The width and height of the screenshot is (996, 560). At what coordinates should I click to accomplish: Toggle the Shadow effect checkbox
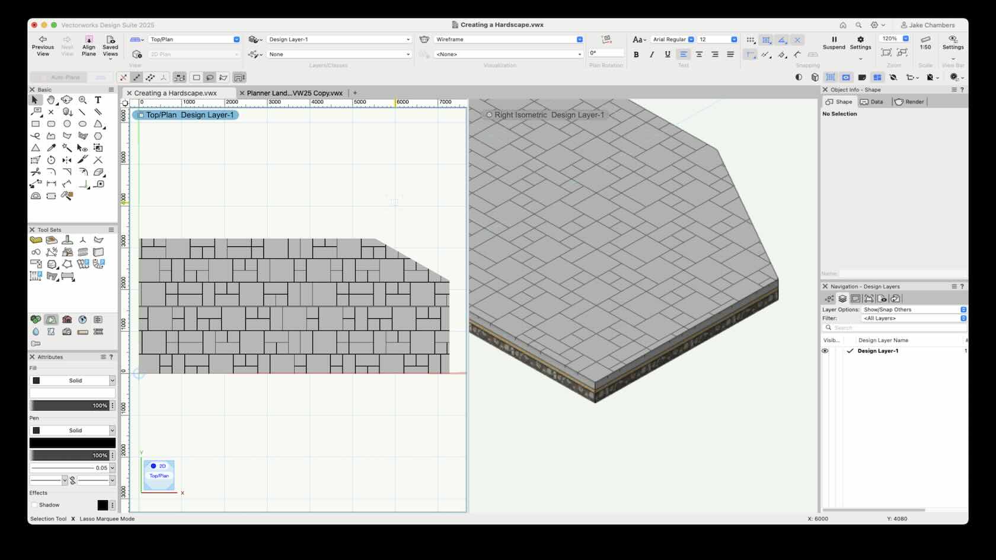click(x=34, y=505)
